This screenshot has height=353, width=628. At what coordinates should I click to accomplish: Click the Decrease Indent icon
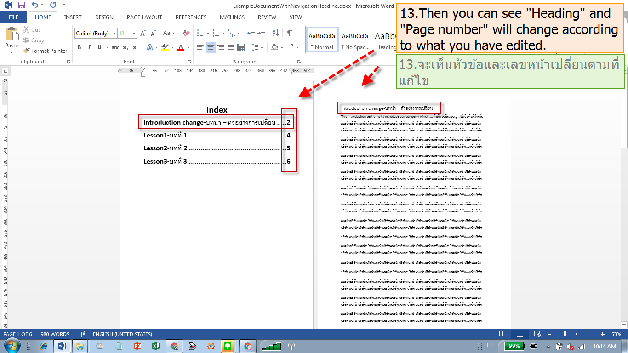[x=251, y=33]
